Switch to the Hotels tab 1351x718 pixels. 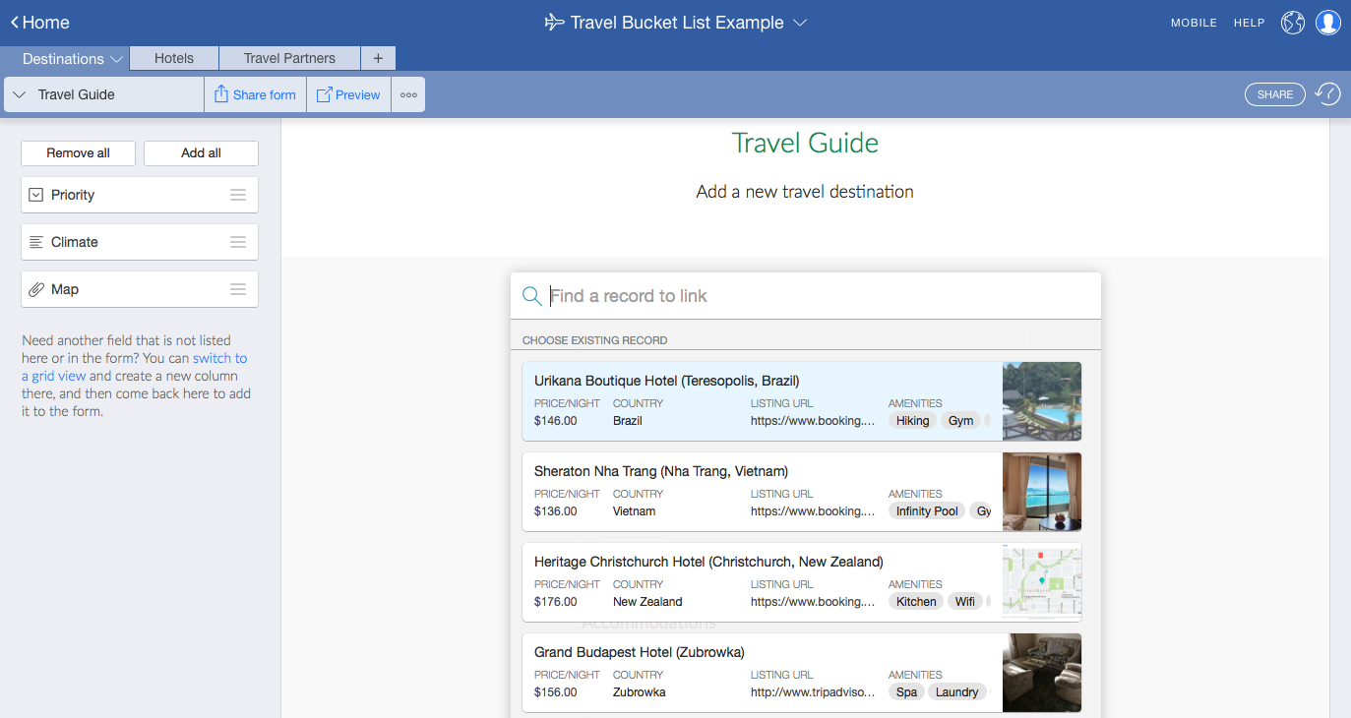[x=173, y=58]
